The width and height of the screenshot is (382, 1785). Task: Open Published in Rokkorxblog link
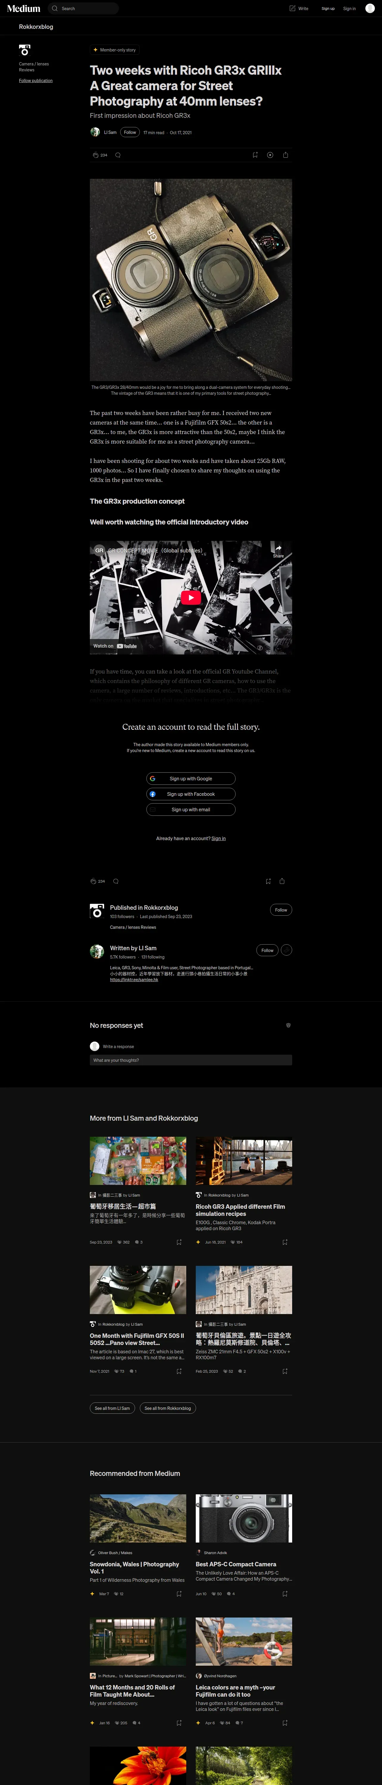(x=144, y=908)
